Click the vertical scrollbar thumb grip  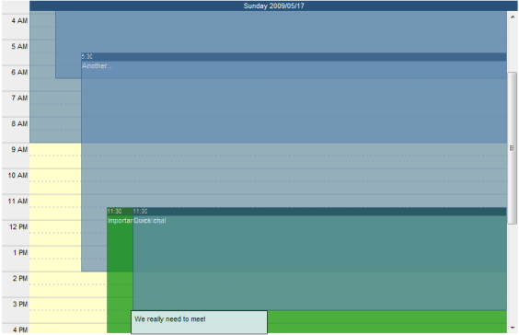[x=512, y=148]
